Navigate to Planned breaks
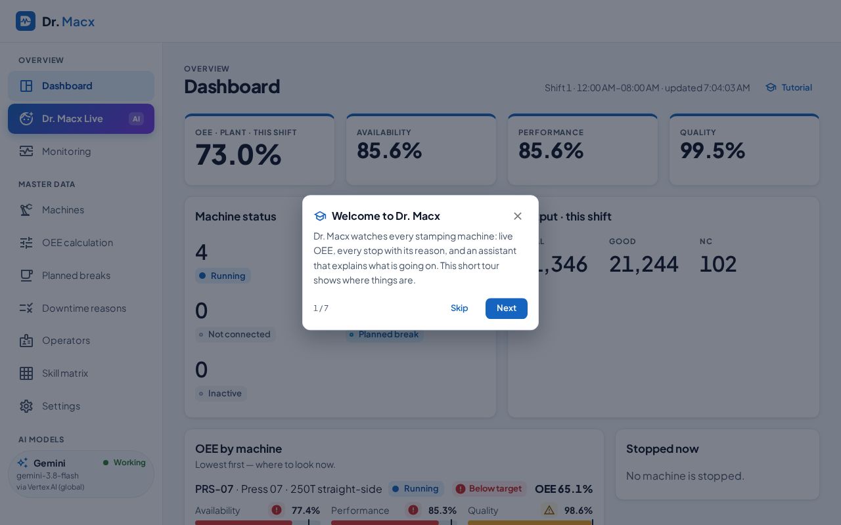This screenshot has width=841, height=525. [x=81, y=276]
